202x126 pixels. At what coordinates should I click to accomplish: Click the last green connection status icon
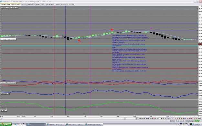coord(199,121)
